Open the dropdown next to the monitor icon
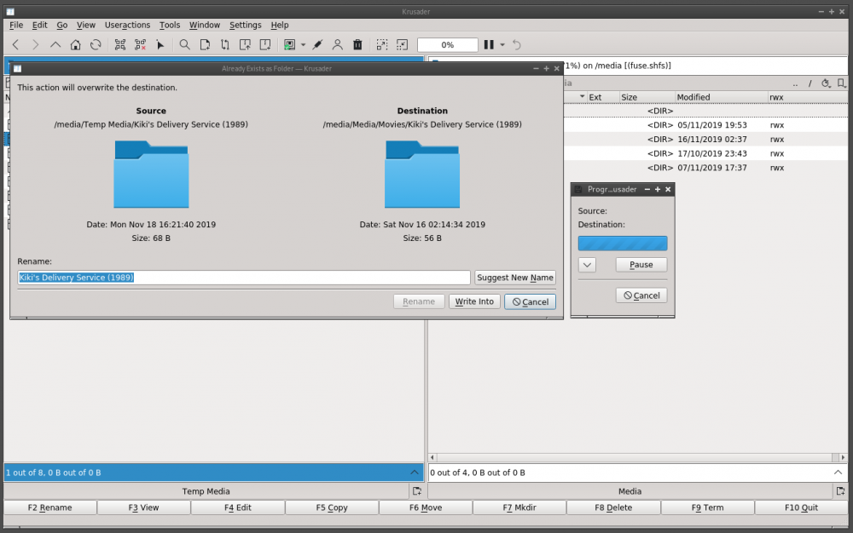Screen dimensions: 853x533 click(x=303, y=44)
